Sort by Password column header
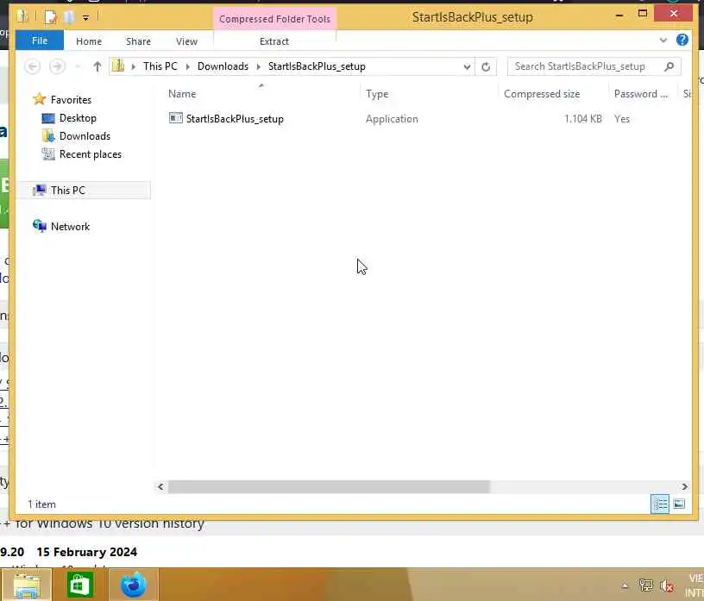 click(641, 94)
